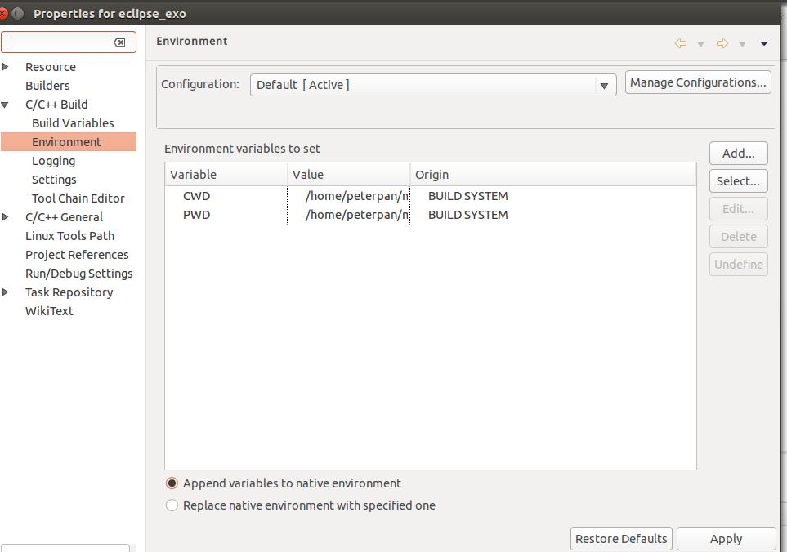The height and width of the screenshot is (552, 787).
Task: Click Restore Defaults button
Action: 621,538
